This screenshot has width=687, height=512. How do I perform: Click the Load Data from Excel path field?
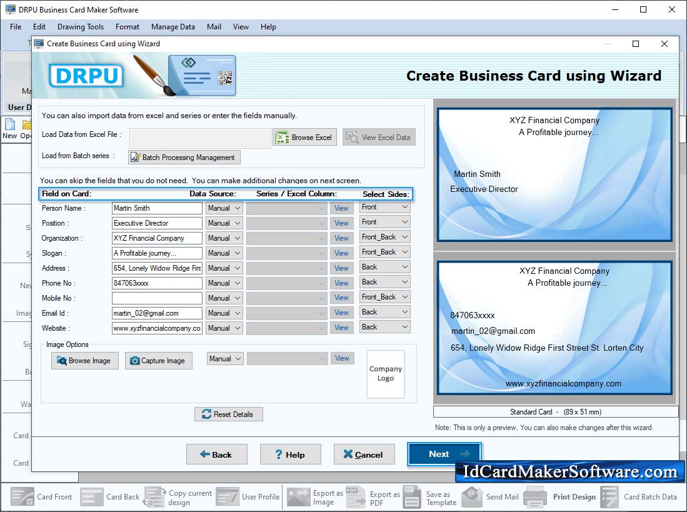200,138
